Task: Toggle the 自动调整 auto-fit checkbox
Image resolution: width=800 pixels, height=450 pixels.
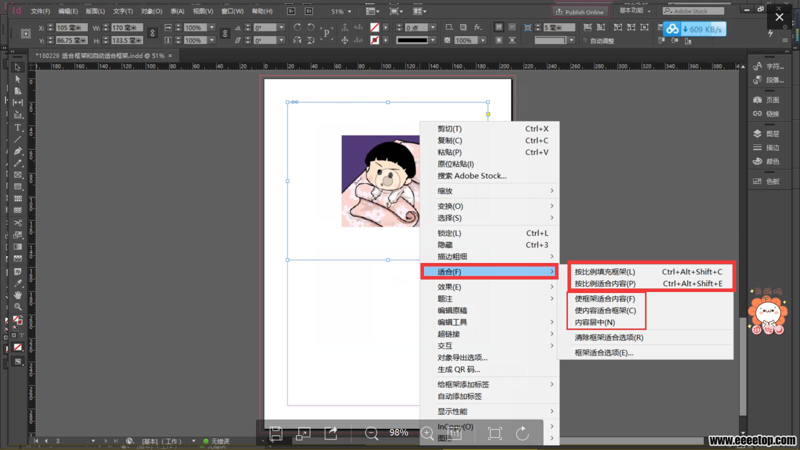Action: point(585,40)
